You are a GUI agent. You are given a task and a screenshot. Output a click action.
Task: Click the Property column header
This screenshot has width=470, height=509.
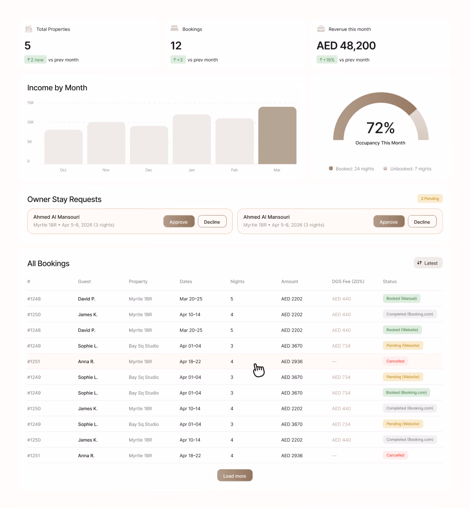138,282
